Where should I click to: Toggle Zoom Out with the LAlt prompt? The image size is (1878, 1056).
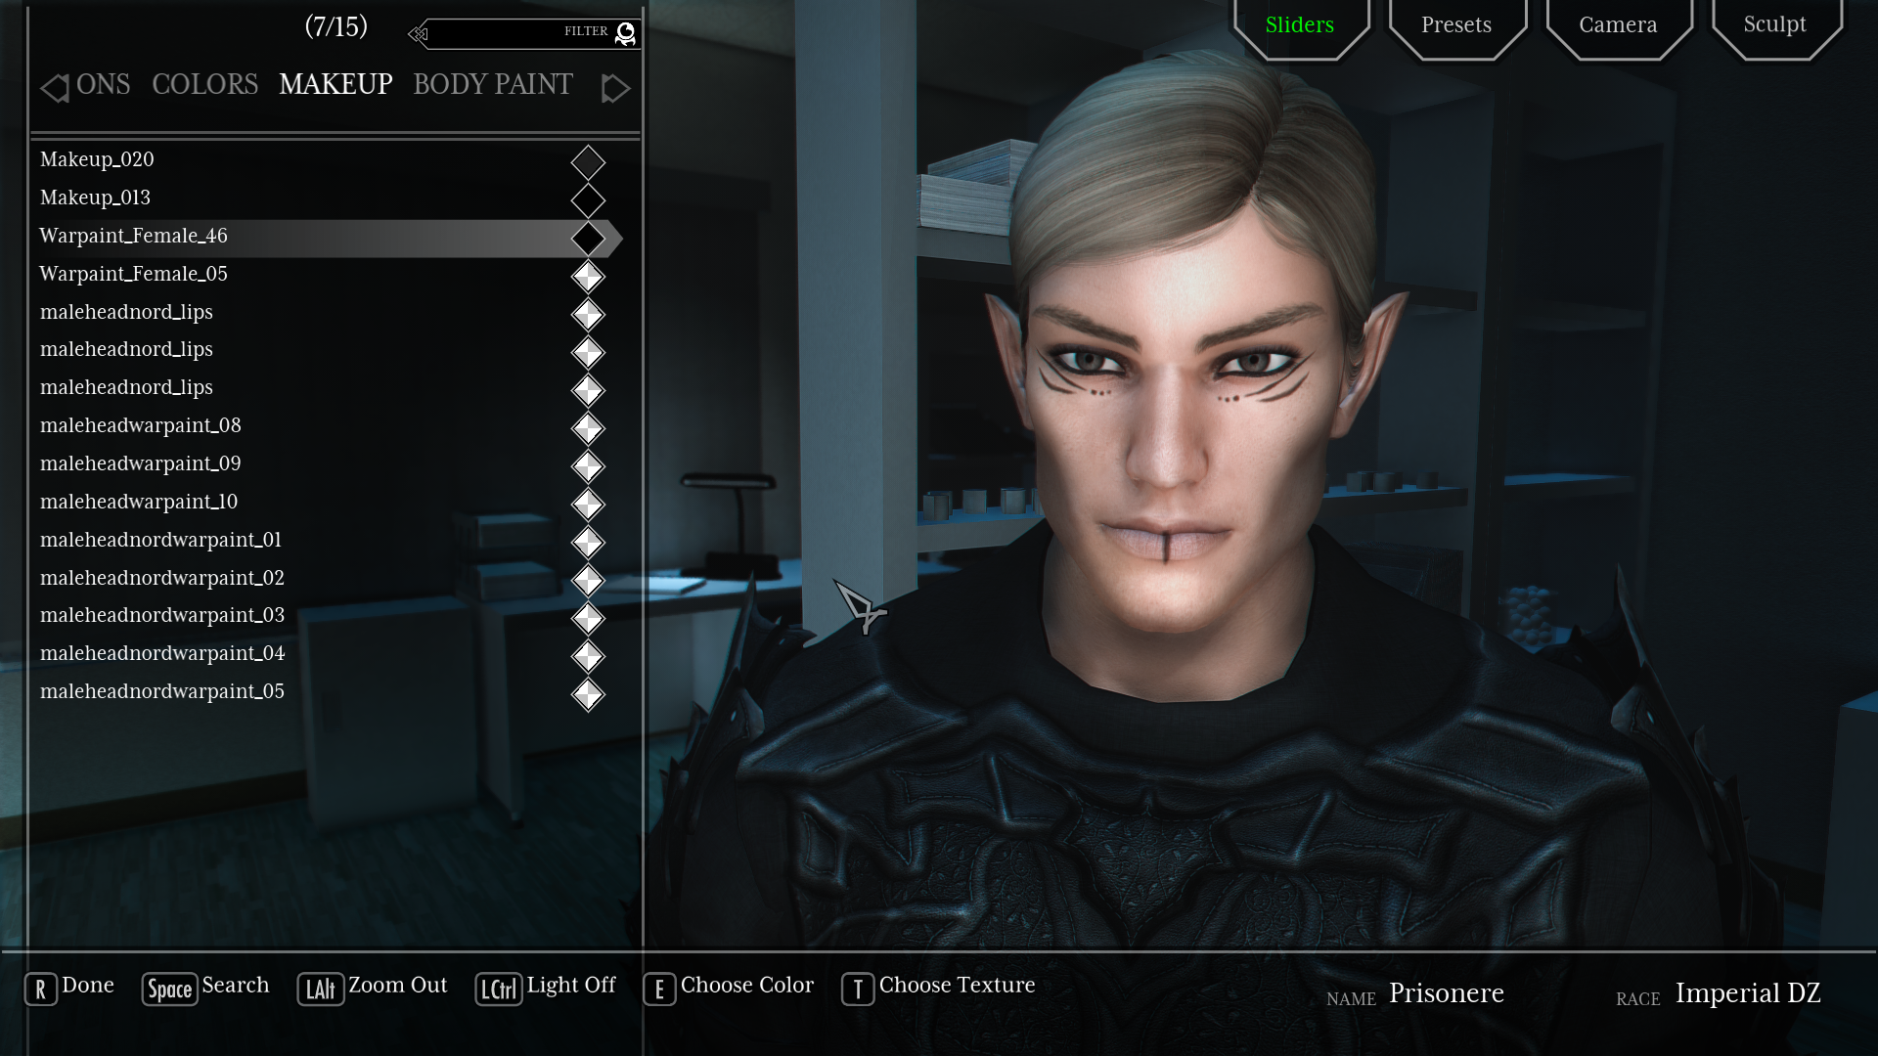pos(320,990)
